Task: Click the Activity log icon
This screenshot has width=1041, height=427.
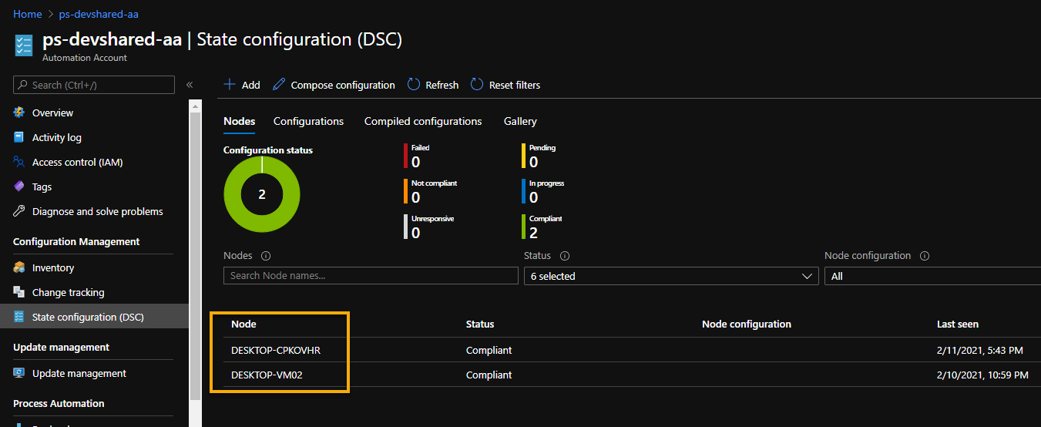Action: (x=19, y=137)
